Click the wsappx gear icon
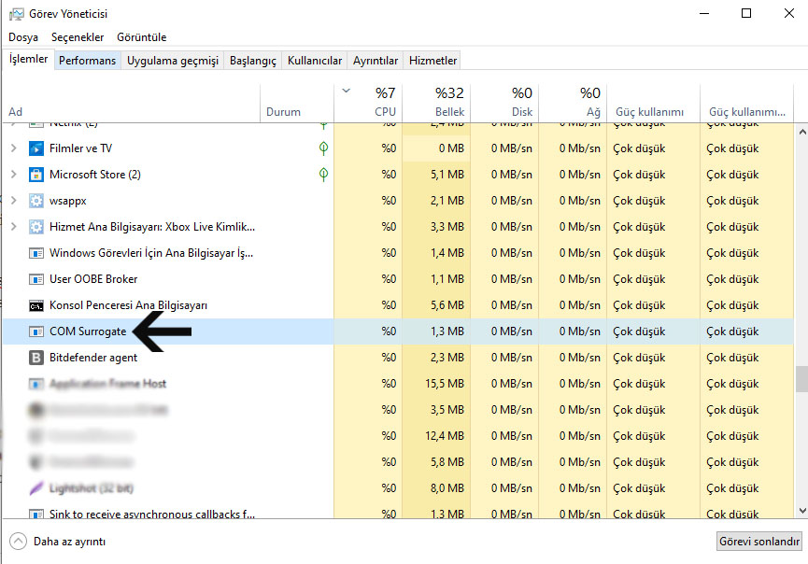 36,201
